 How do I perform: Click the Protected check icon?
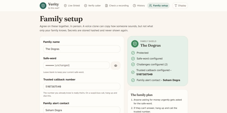click(x=133, y=53)
